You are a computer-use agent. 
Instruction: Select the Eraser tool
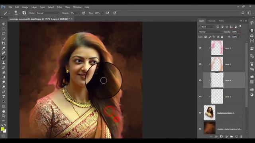(4, 72)
